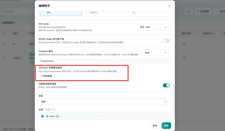This screenshot has width=225, height=131.
Task: Click the 取消 button
Action: click(x=155, y=125)
